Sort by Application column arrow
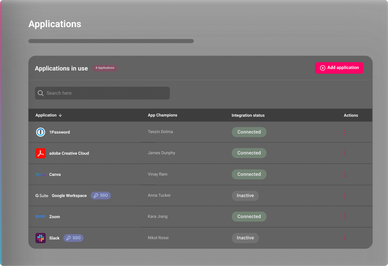The image size is (388, 266). 60,115
